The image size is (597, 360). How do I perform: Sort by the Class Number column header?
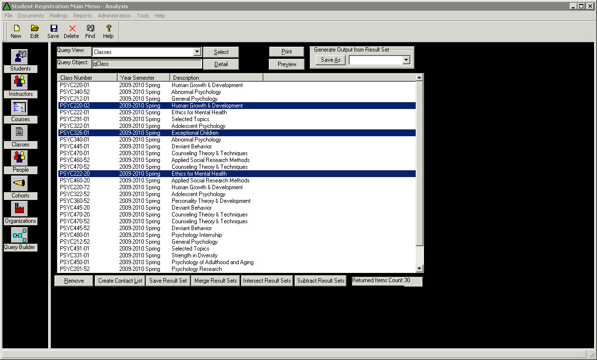pyautogui.click(x=88, y=78)
